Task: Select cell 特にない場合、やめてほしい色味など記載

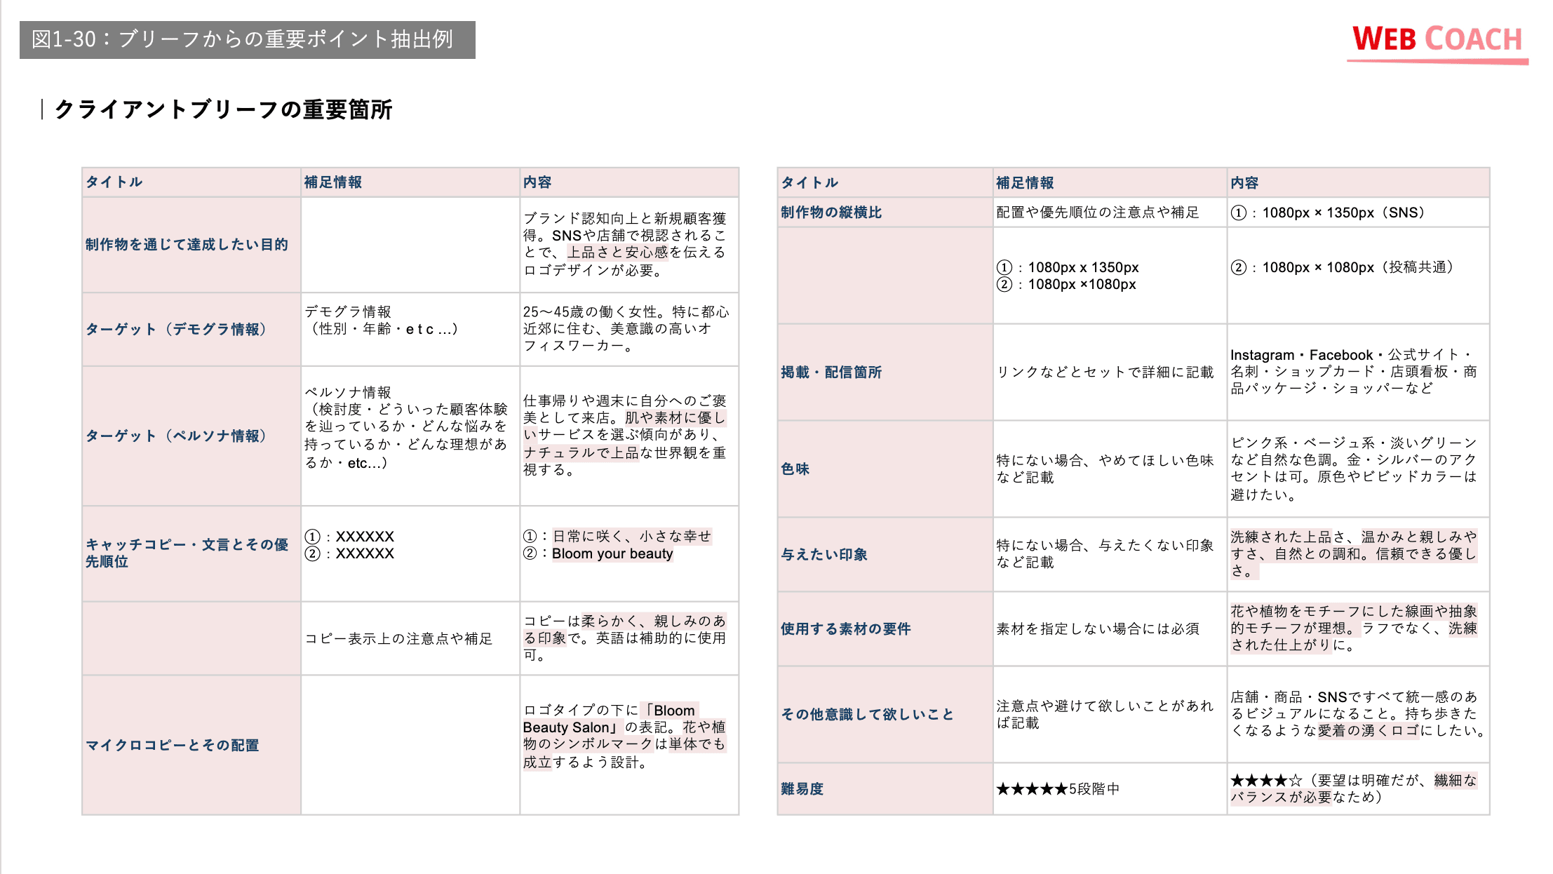Action: pos(1110,469)
